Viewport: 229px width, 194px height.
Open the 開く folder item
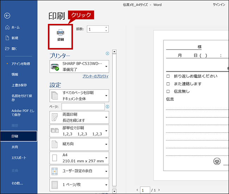14,48
